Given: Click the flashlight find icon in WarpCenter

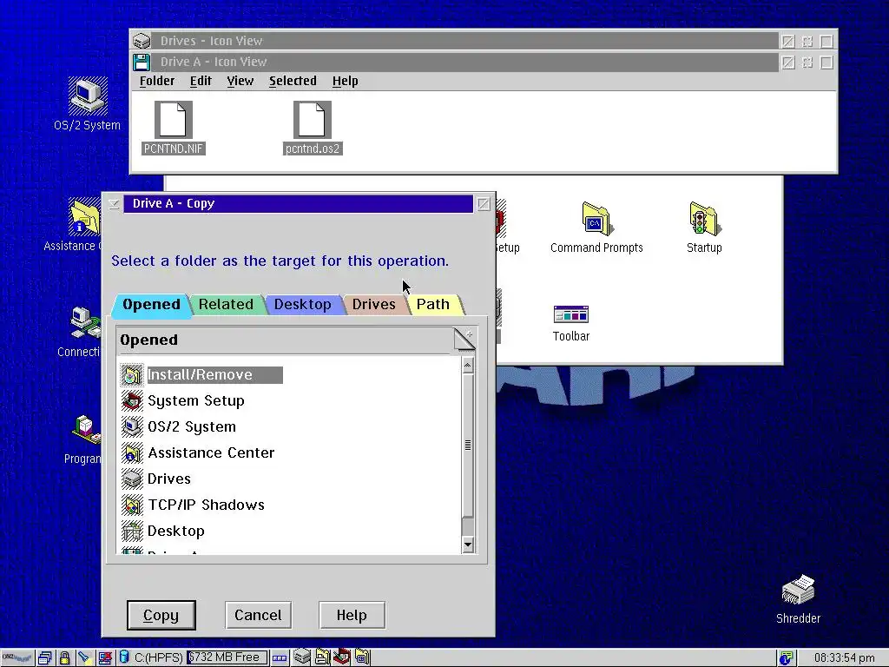Looking at the screenshot, I should [84, 658].
